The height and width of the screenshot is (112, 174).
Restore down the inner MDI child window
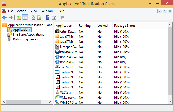coord(165,11)
